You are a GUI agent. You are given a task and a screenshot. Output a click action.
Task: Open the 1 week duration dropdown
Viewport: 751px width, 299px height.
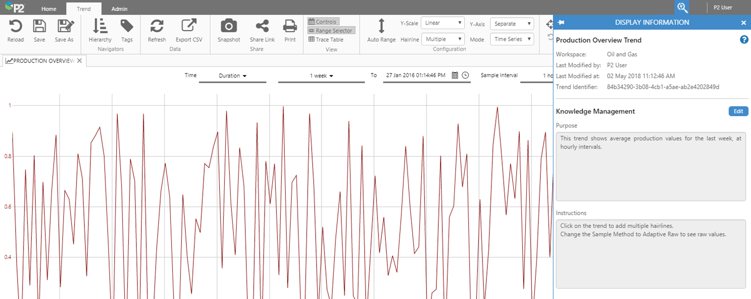[x=321, y=76]
